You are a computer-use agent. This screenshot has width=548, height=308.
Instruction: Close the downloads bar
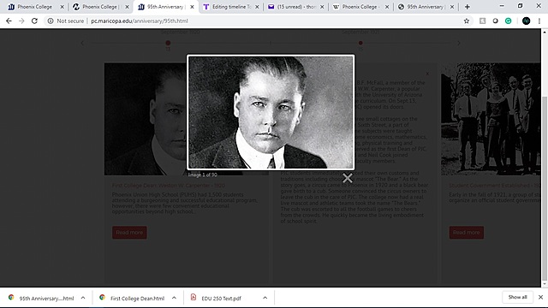(540, 297)
